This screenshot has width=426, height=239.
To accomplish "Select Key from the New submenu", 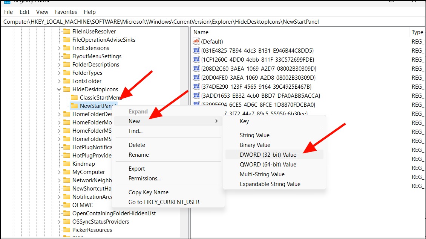I will [274, 121].
